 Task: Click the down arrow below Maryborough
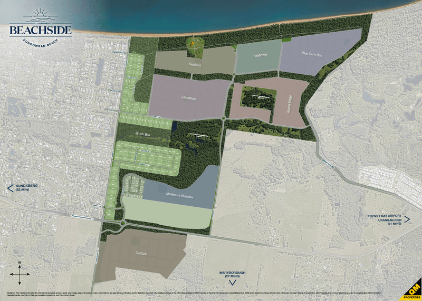pos(232,282)
